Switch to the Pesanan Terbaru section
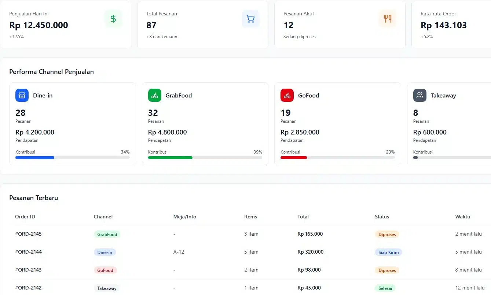Screen dimensions: 491x295 click(33, 198)
